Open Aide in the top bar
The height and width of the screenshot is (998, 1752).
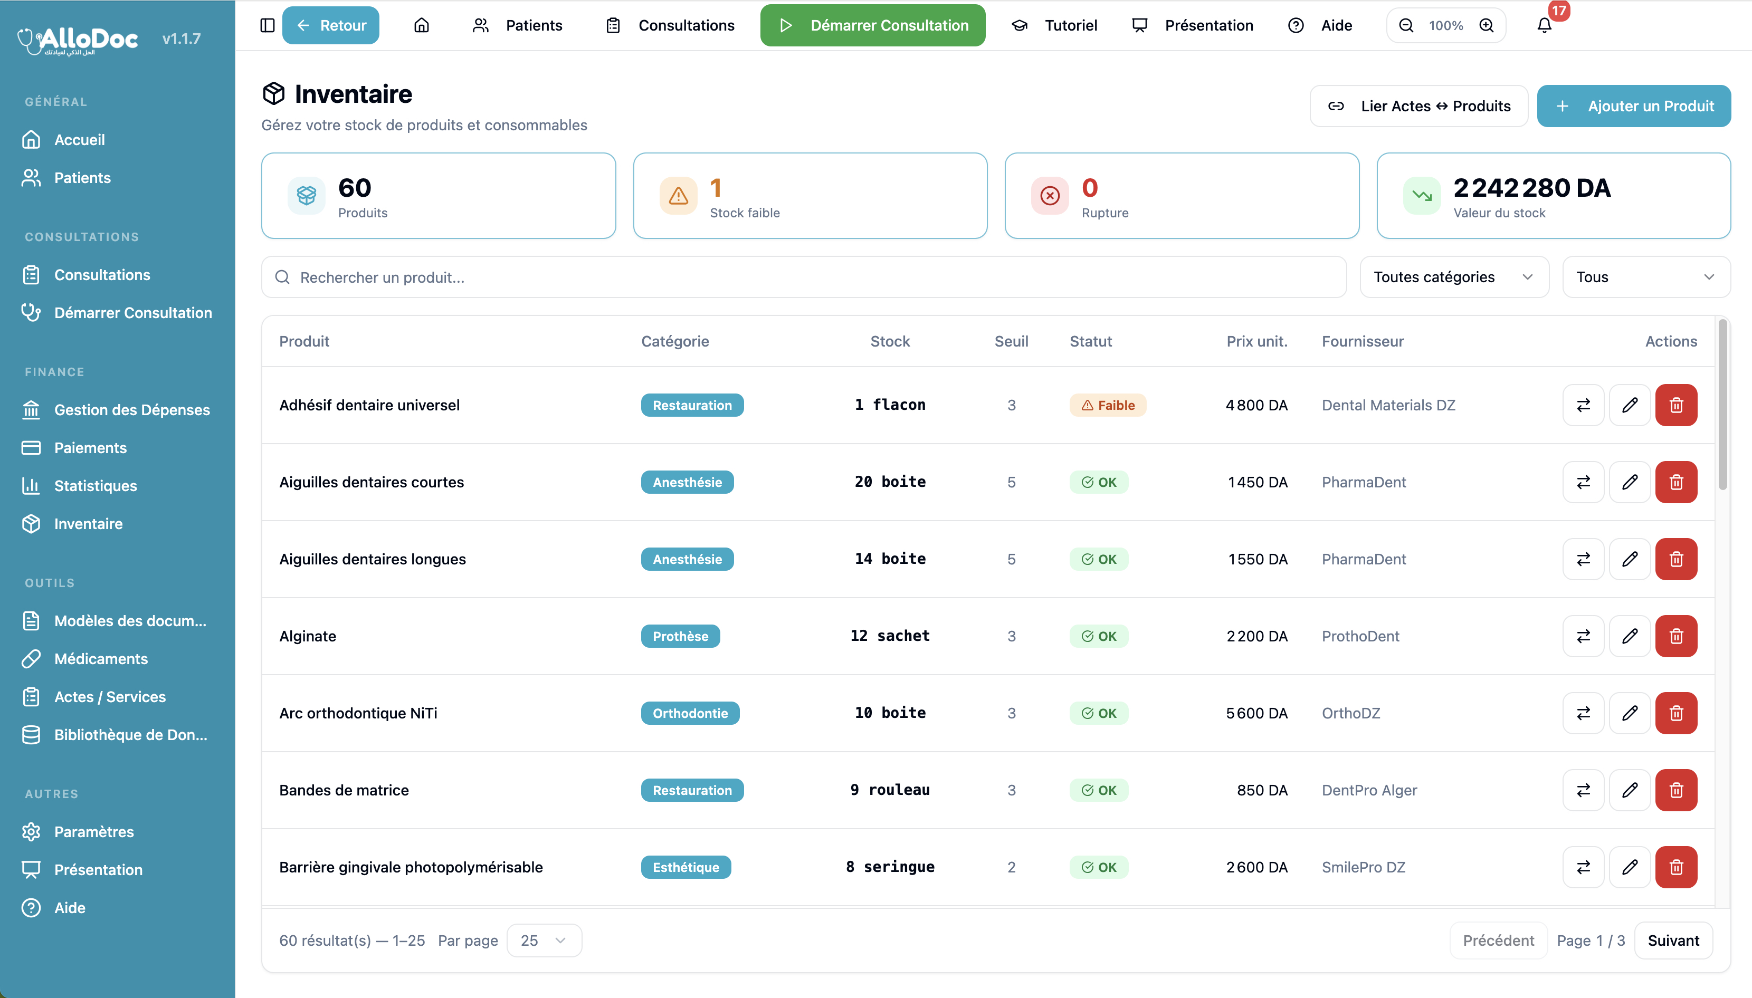[x=1320, y=25]
